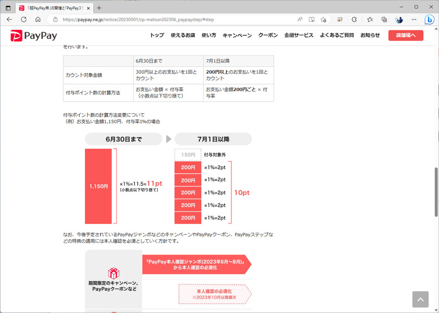Viewport: 439px width, 313px height.
Task: Click the PayPay logo
Action: [34, 36]
